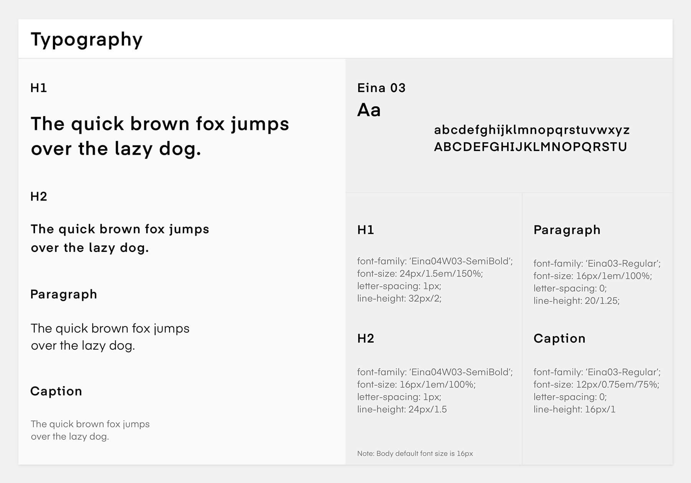Click the Caption spec heading
The height and width of the screenshot is (483, 691).
point(559,338)
